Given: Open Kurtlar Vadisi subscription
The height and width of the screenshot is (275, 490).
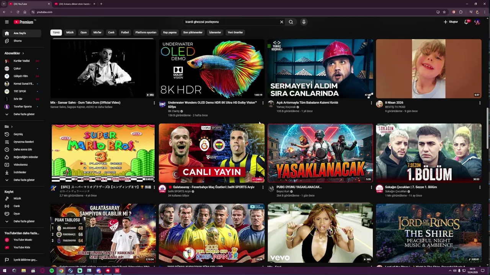Looking at the screenshot, I should pyautogui.click(x=23, y=61).
